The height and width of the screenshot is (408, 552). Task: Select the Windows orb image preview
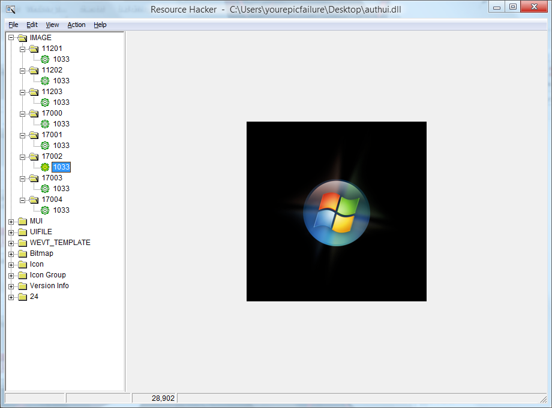click(336, 211)
